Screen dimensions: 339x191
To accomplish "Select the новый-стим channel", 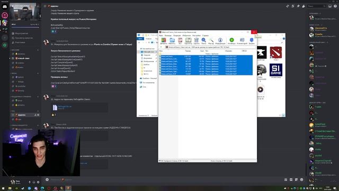I will pyautogui.click(x=25, y=58).
